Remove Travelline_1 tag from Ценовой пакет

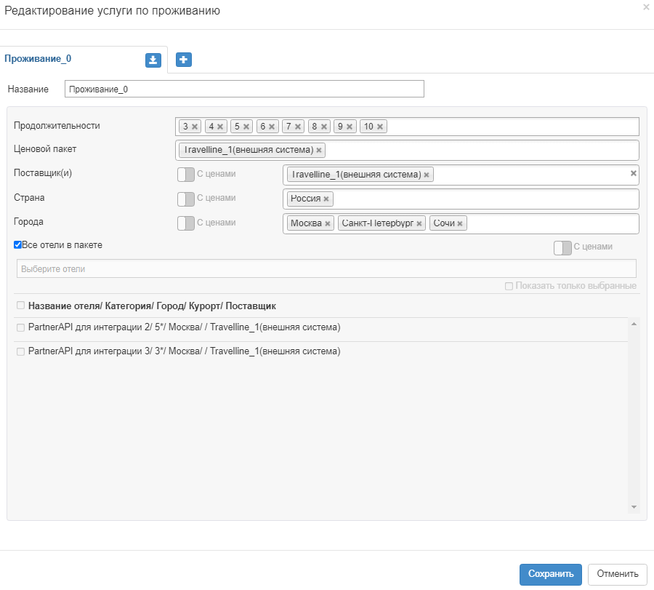[x=319, y=150]
